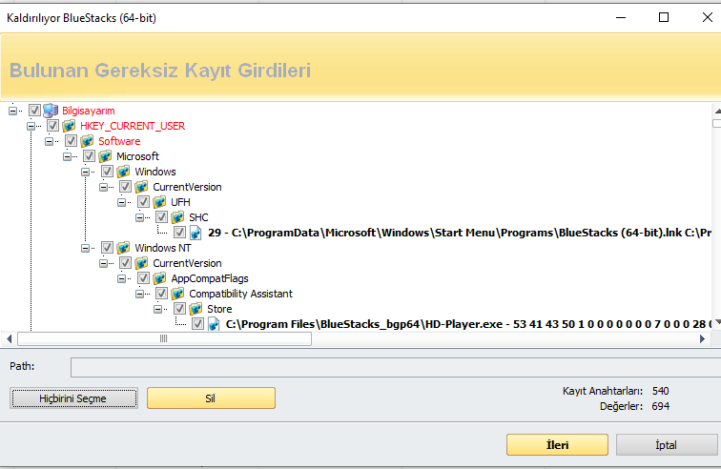Viewport: 721px width, 469px height.
Task: Click the HKEY_CURRENT_USER registry folder icon
Action: tap(69, 126)
